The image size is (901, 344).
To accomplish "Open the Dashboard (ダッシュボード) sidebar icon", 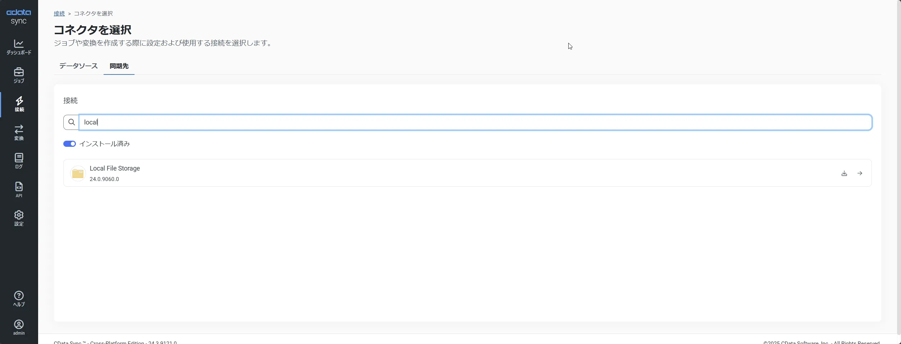I will [x=19, y=47].
